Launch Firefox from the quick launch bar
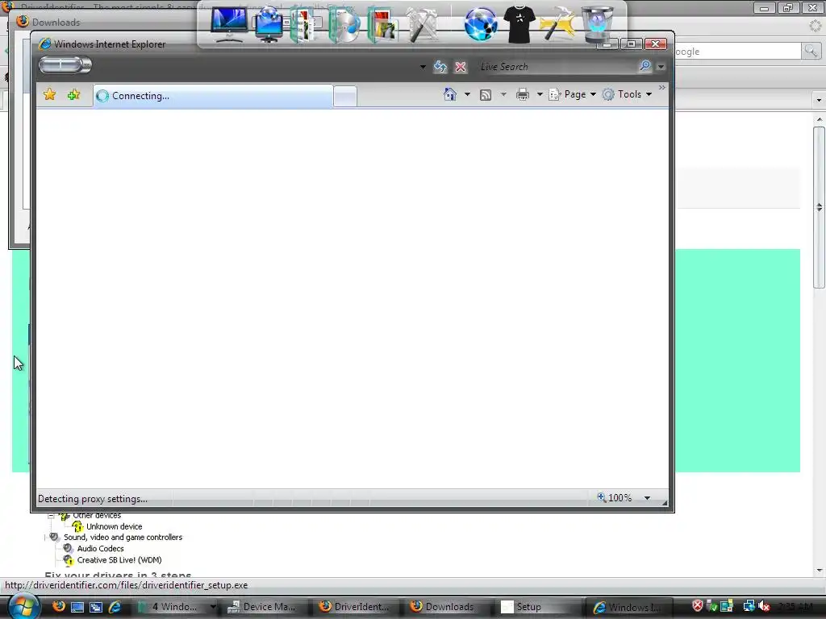Viewport: 826px width, 619px height. pos(58,606)
